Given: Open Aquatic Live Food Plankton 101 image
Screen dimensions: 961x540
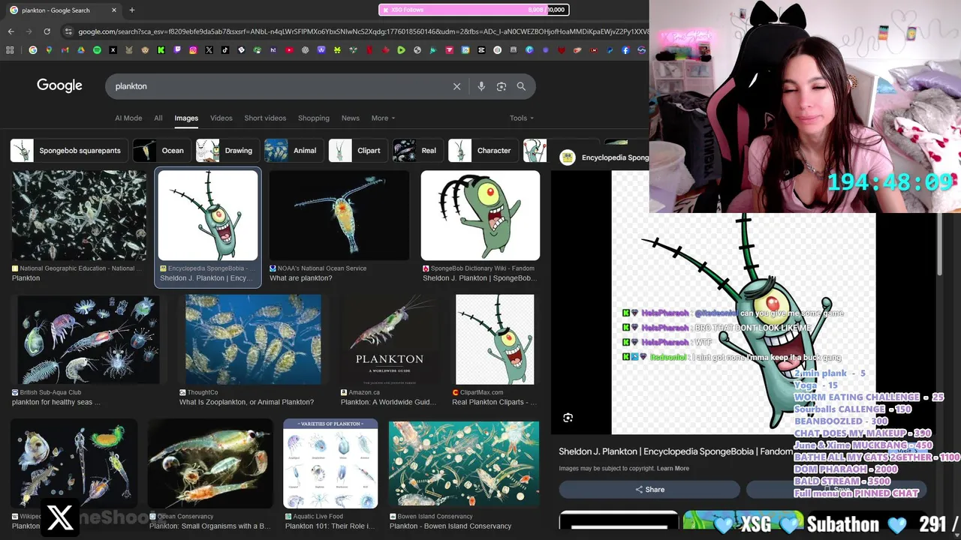Looking at the screenshot, I should point(330,463).
